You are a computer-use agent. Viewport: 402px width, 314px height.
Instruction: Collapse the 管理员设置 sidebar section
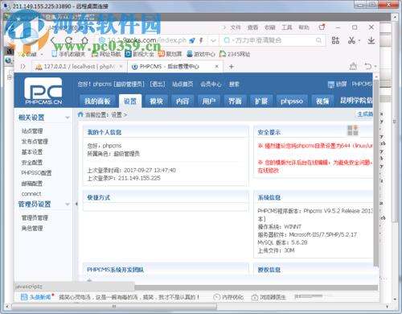(x=68, y=205)
